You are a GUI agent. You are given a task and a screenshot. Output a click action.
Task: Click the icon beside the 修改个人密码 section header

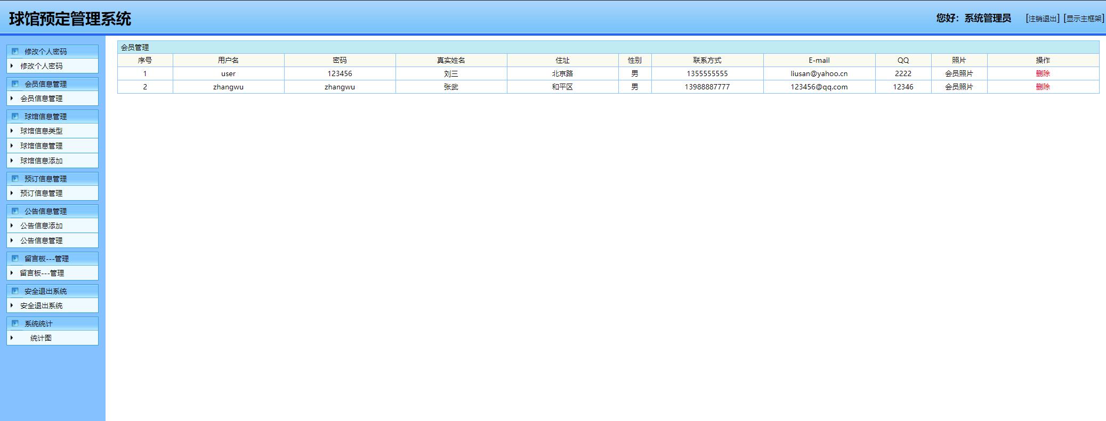[x=15, y=52]
